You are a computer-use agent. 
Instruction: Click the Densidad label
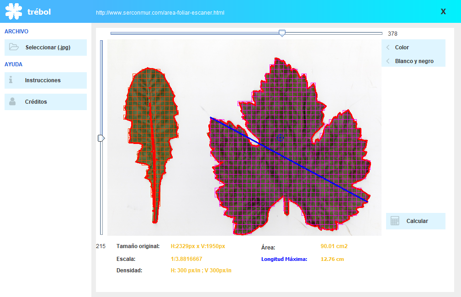(129, 270)
